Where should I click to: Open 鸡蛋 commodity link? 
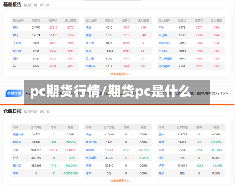[88, 27]
